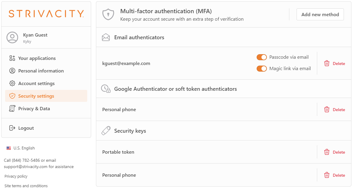352x189 pixels.
Task: Open Site terms and conditions link
Action: click(26, 186)
